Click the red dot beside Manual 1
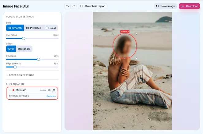 coord(13,90)
